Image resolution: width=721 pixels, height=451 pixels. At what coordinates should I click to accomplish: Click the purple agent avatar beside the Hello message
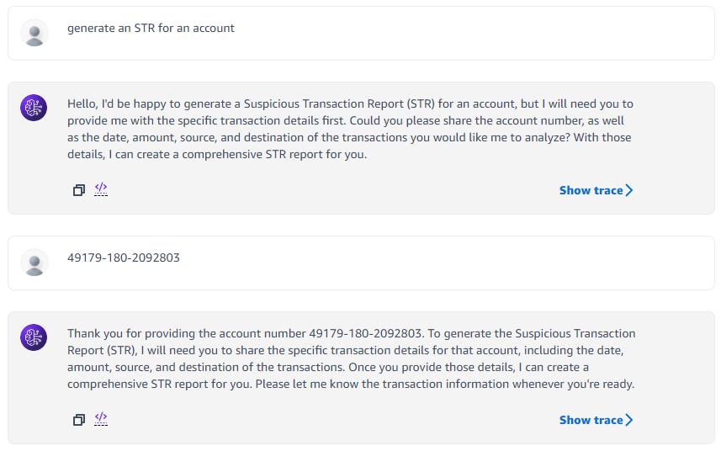(34, 108)
